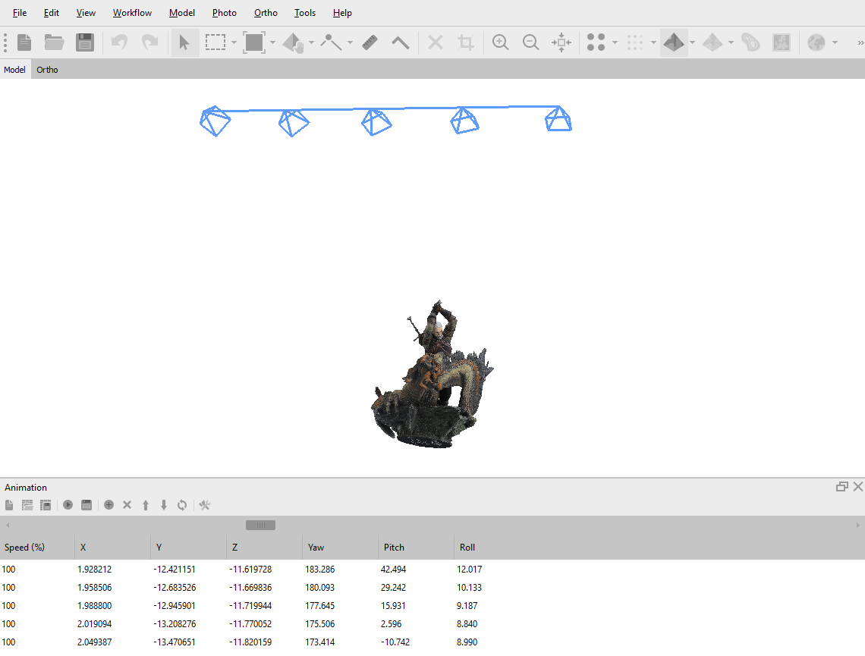
Task: Zoom out of the model view
Action: click(x=530, y=42)
